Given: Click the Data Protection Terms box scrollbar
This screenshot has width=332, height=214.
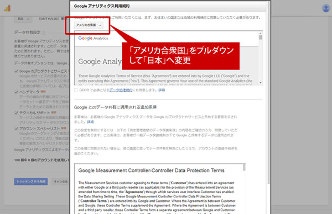Looking at the screenshot, I should tap(244, 167).
